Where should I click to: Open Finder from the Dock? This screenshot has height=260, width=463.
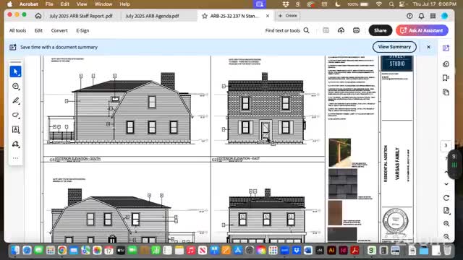click(15, 251)
